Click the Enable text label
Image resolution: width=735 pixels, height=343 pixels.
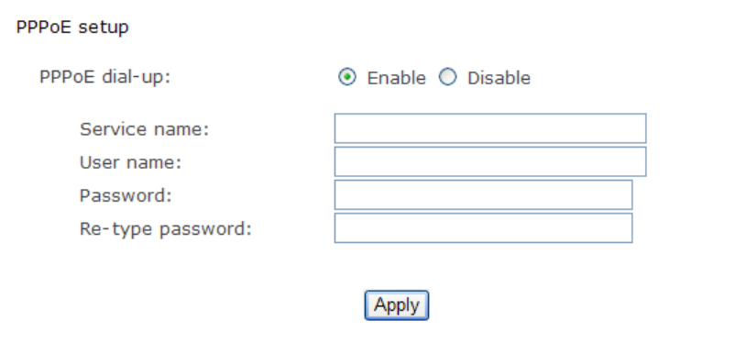[x=396, y=78]
